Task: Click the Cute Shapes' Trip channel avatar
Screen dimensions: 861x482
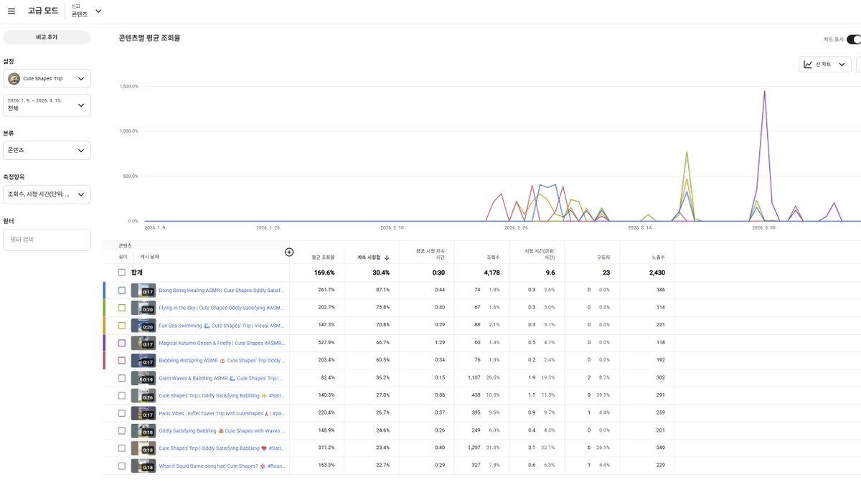Action: coord(14,78)
